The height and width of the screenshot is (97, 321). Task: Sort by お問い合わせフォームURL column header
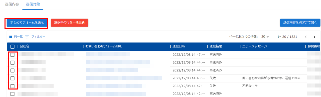[x=104, y=46]
